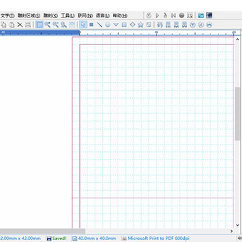This screenshot has width=242, height=242.
Task: Click the dotted grid icon beside stop
Action: [190, 15]
